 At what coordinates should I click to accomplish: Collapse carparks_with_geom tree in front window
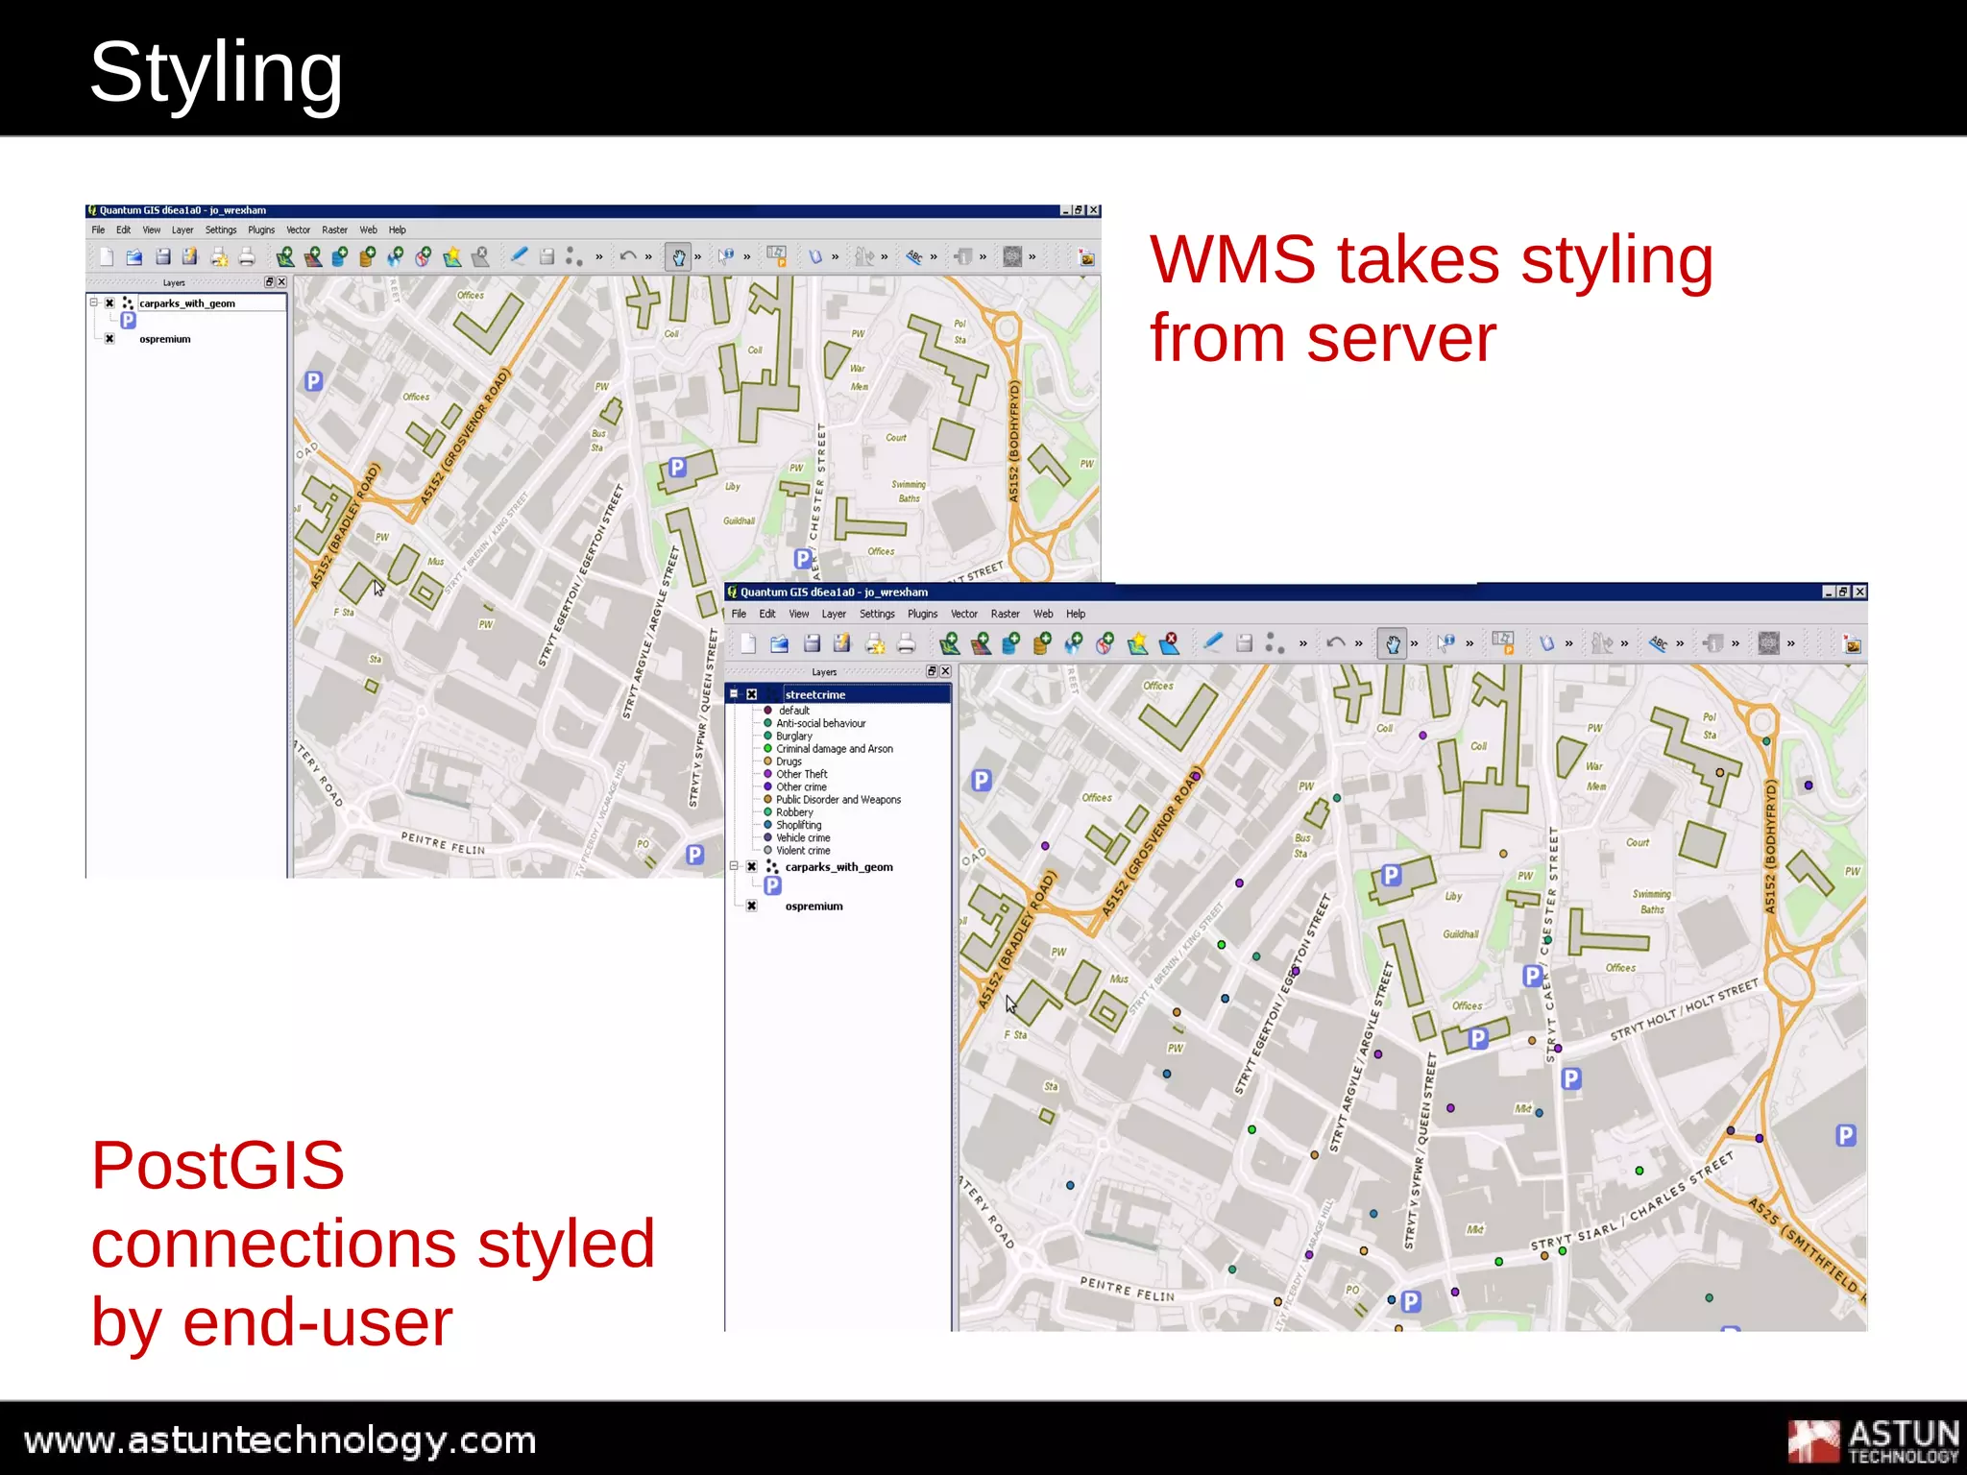(x=734, y=866)
